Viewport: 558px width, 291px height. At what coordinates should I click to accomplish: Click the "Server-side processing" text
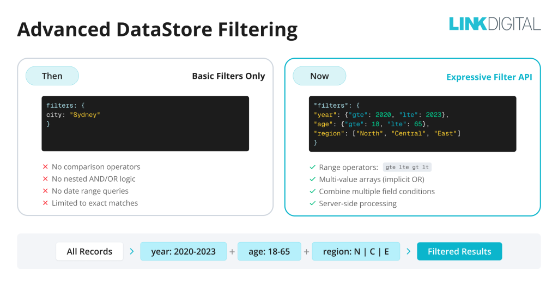click(357, 203)
